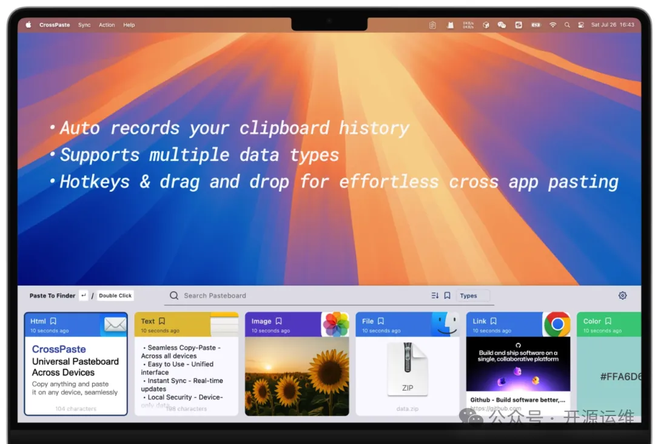Open the Help menu
Screen dimensions: 655x444
[x=129, y=25]
